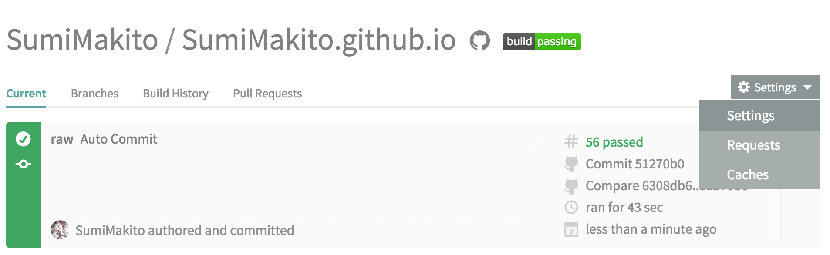Viewport: 830px width, 255px height.
Task: Click the commit node icon in green bar
Action: [x=23, y=164]
